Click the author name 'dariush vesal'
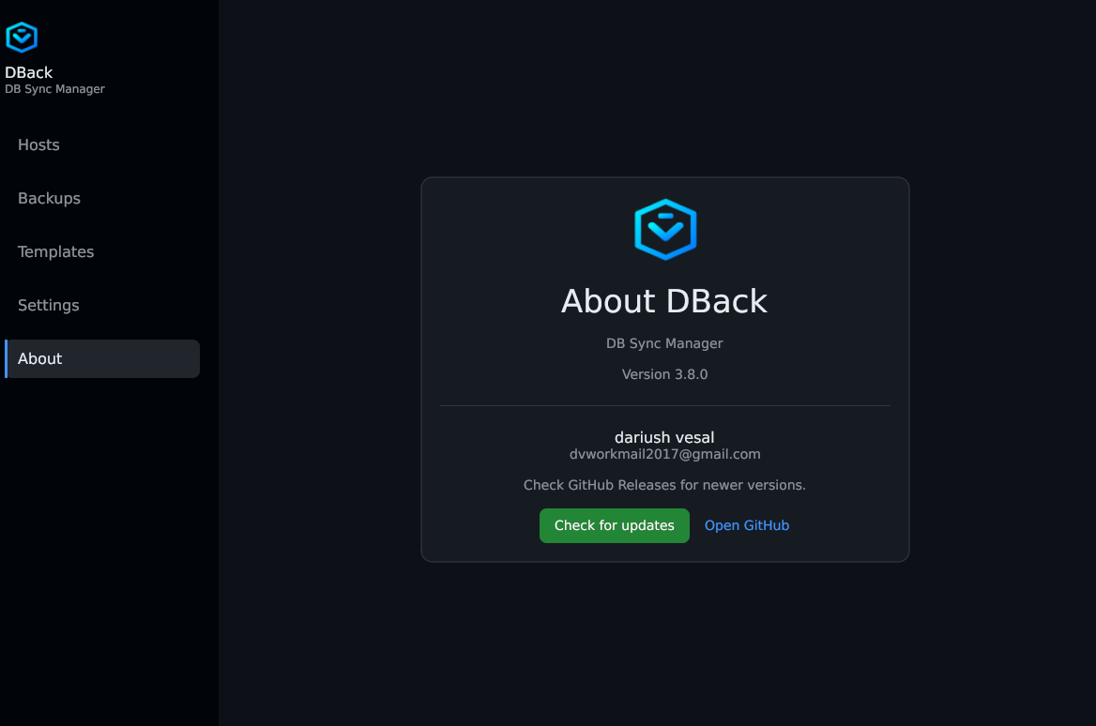The height and width of the screenshot is (726, 1096). click(x=664, y=437)
